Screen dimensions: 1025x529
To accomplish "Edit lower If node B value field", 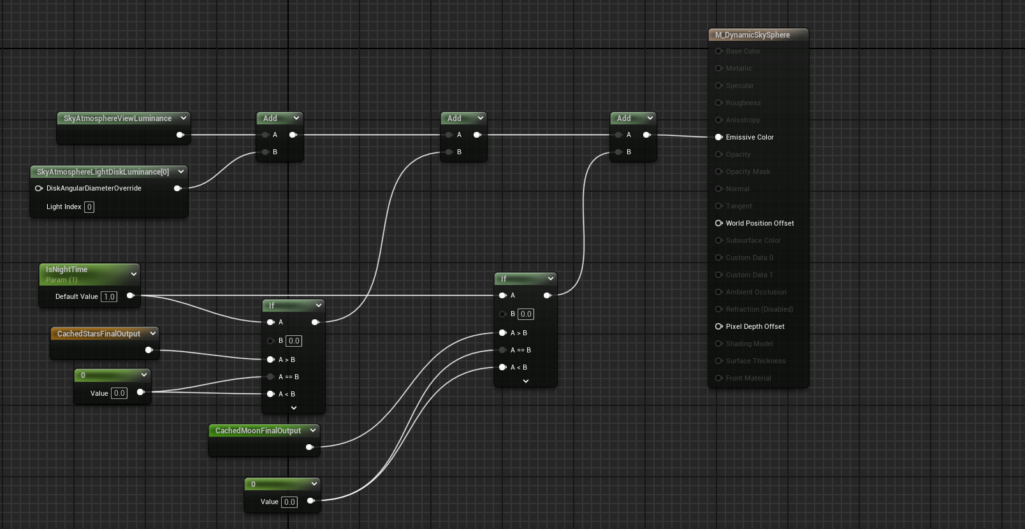I will point(294,341).
